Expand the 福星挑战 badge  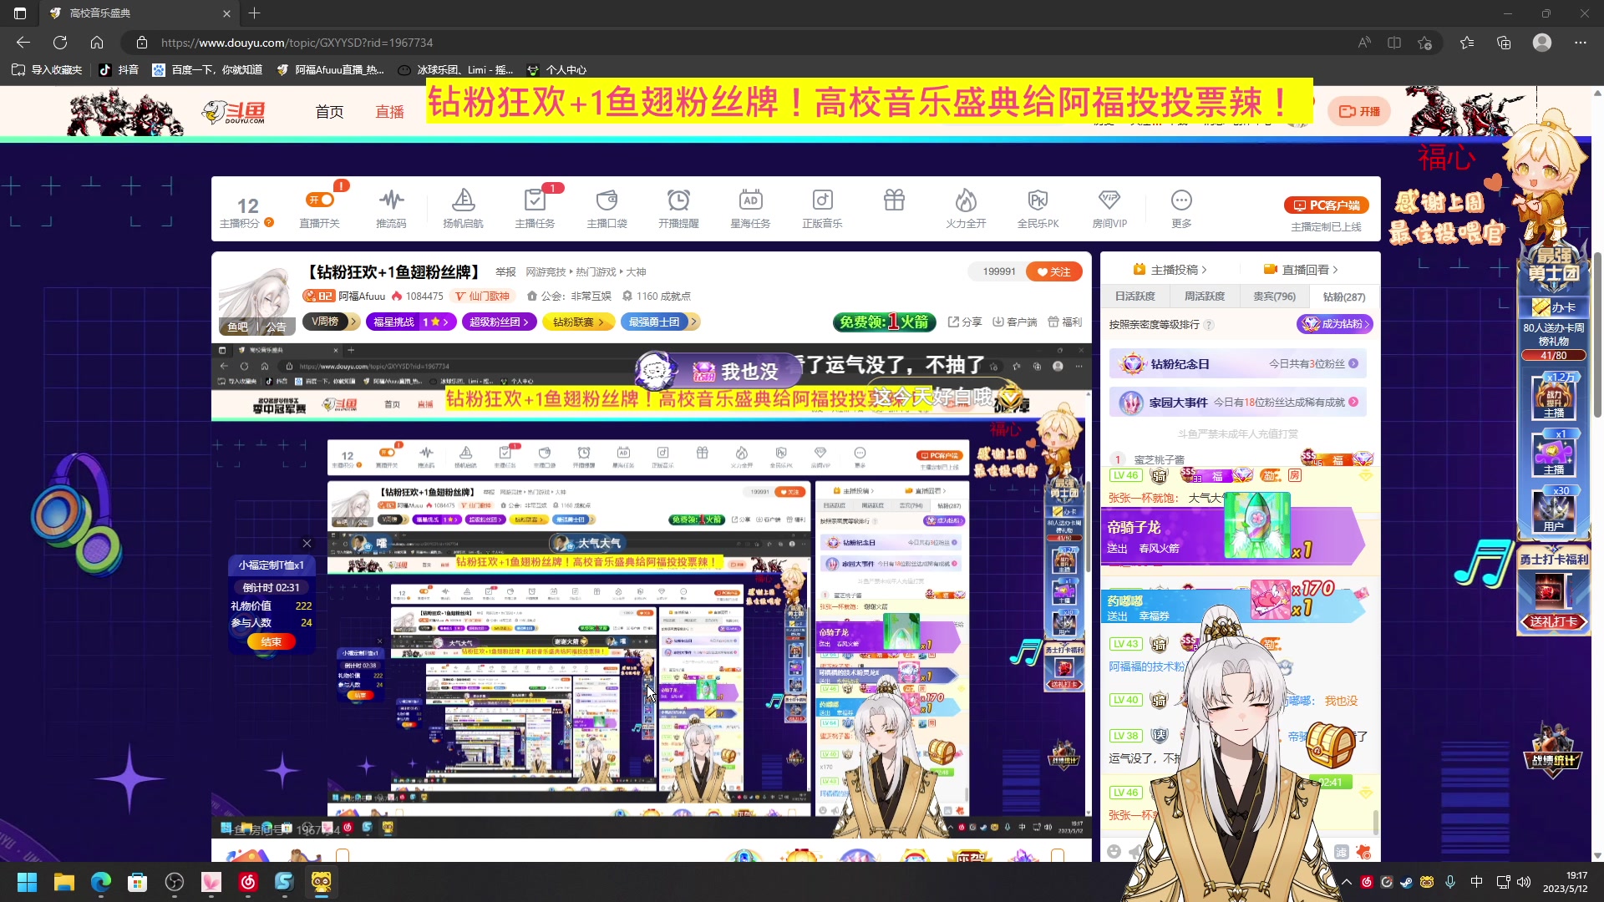pyautogui.click(x=410, y=322)
